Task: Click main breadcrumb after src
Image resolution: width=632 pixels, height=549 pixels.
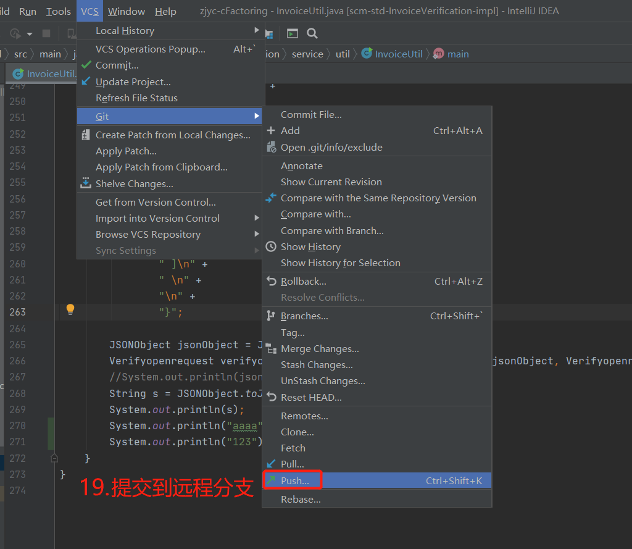Action: (x=50, y=54)
